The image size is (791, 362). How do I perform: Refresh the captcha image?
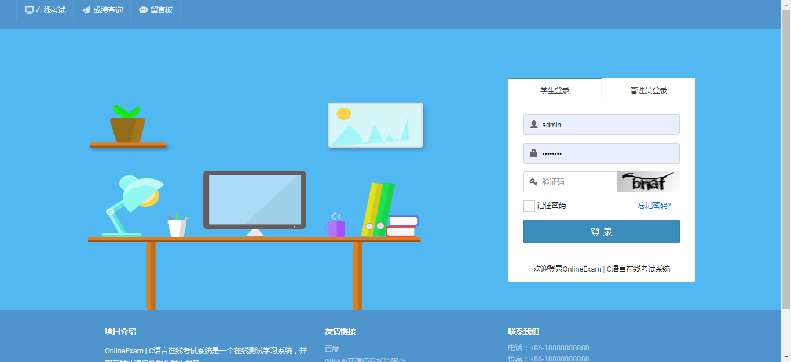[648, 182]
